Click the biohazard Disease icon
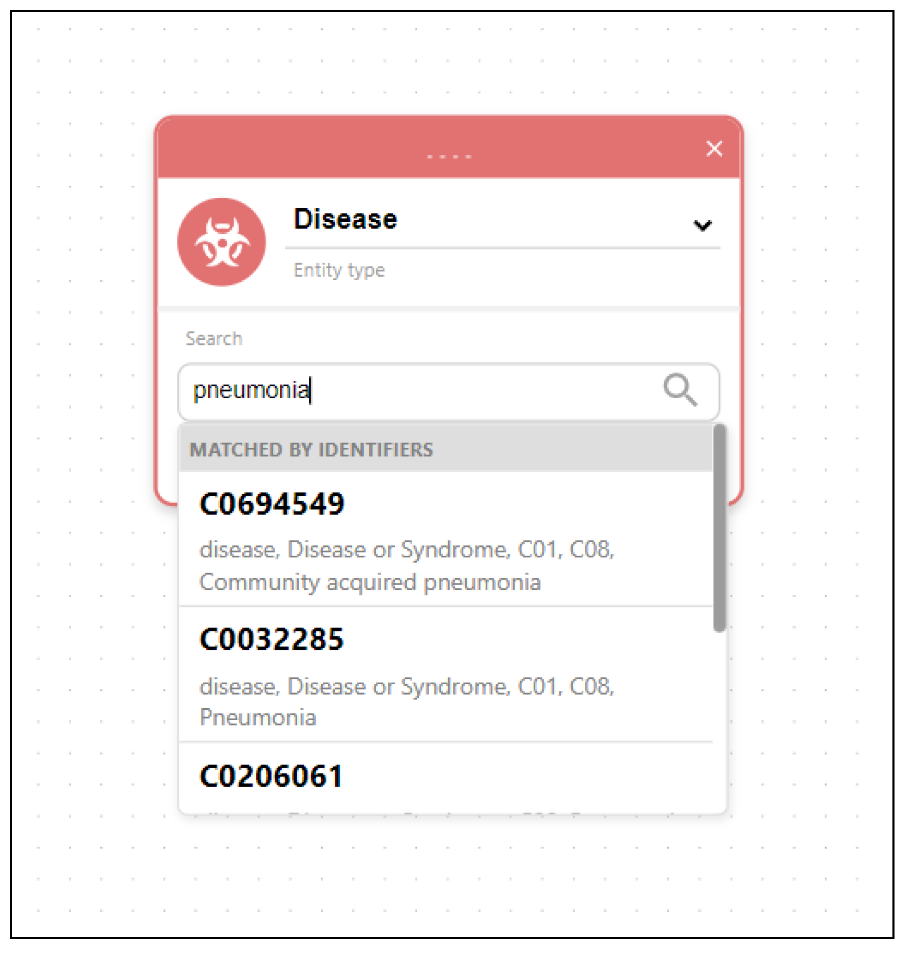 point(221,242)
